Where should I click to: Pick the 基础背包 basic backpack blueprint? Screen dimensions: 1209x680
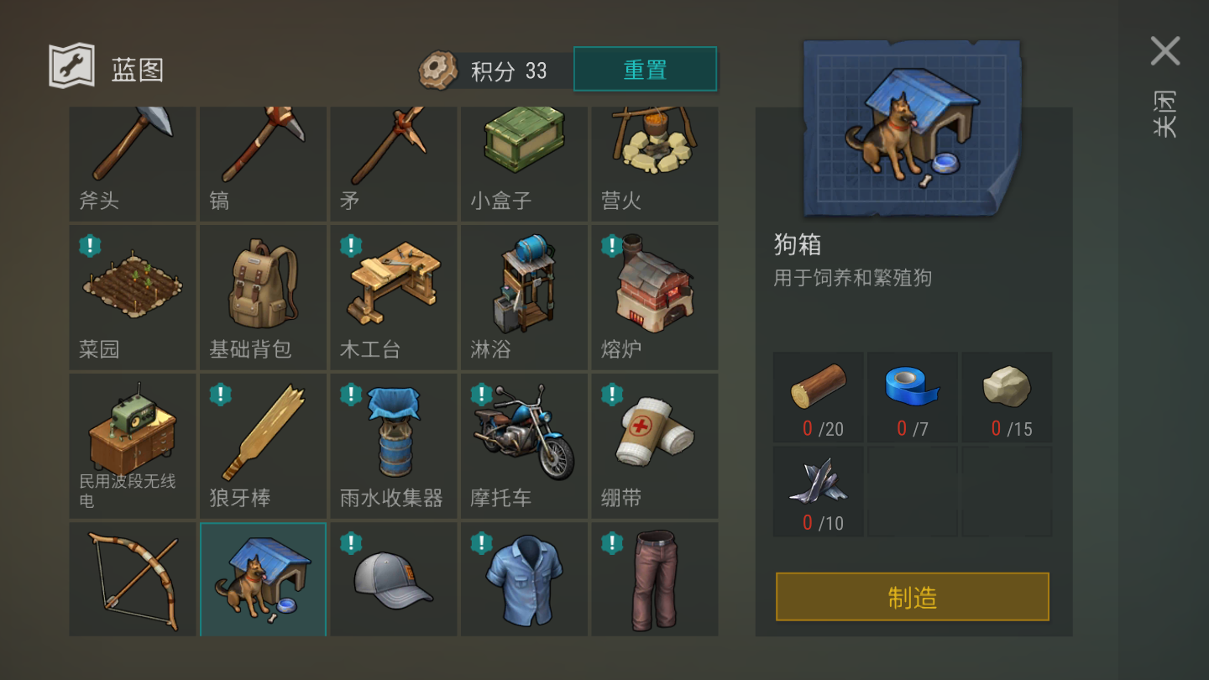(x=263, y=297)
